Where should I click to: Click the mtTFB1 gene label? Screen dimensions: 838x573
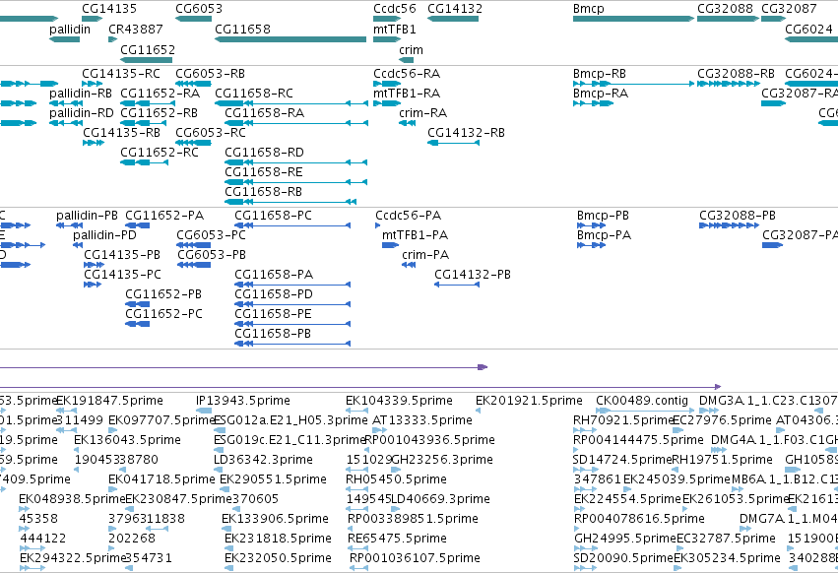pyautogui.click(x=395, y=29)
